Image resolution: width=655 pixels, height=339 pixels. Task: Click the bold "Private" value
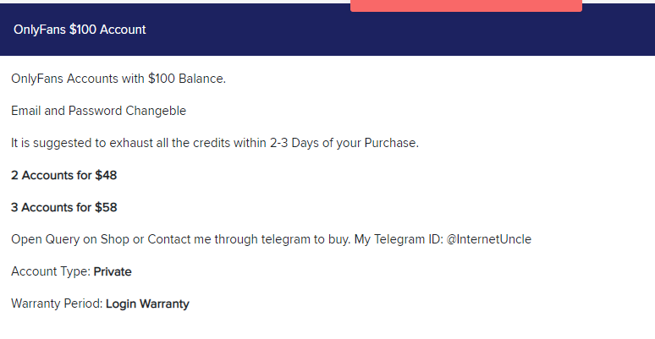click(x=113, y=271)
